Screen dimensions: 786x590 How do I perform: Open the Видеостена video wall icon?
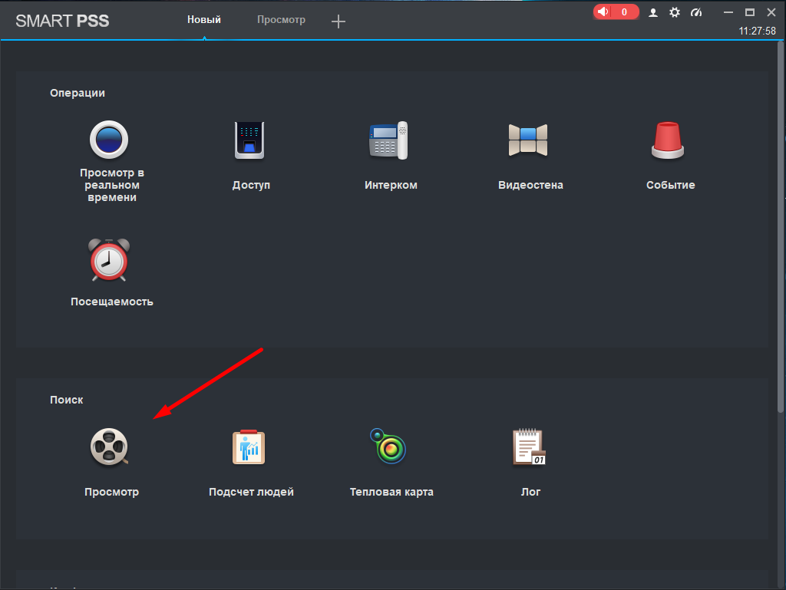point(528,140)
